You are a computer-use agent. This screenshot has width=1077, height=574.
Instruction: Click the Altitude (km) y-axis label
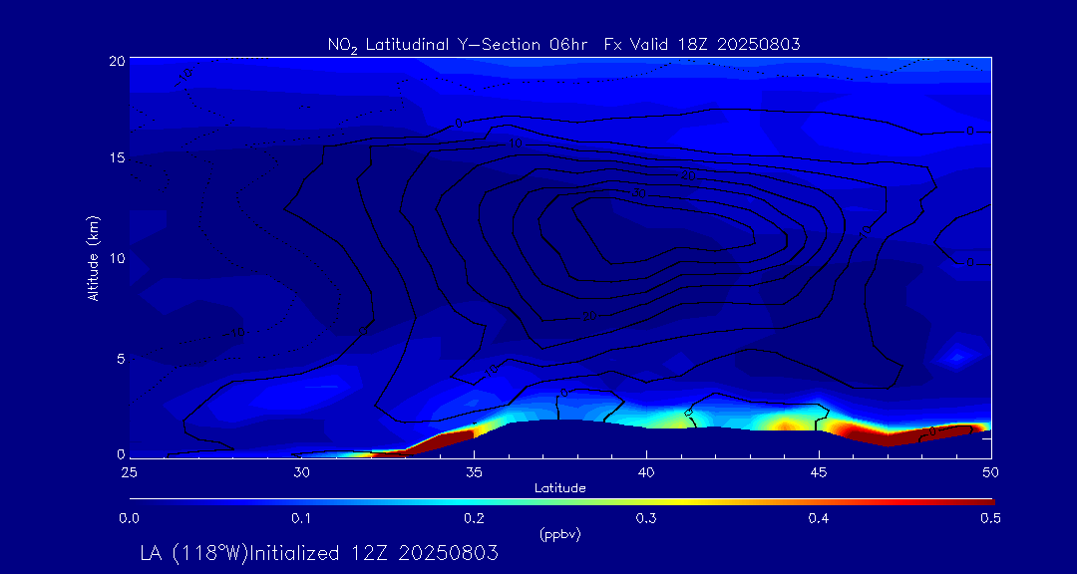pos(94,258)
